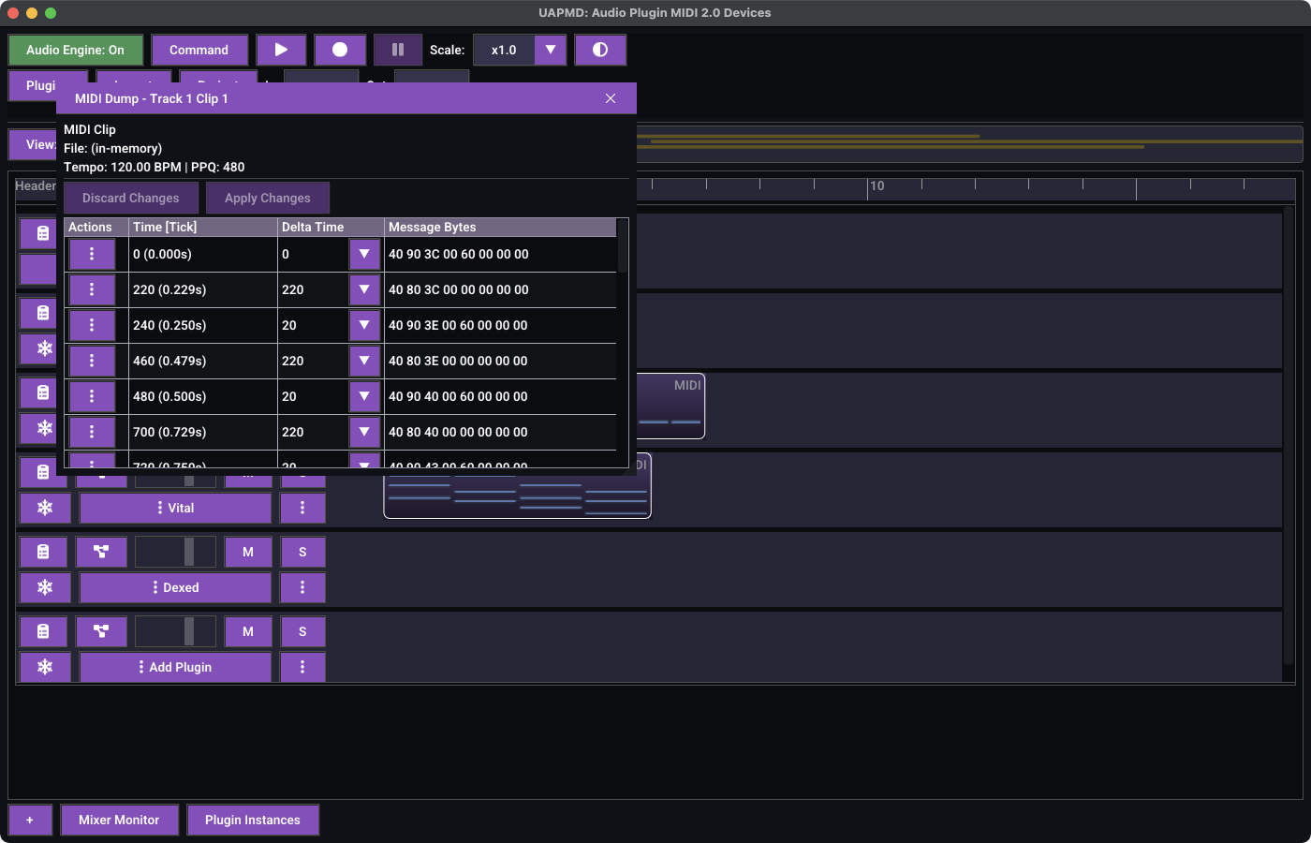Click the Add Plugin track volume slider

point(175,631)
